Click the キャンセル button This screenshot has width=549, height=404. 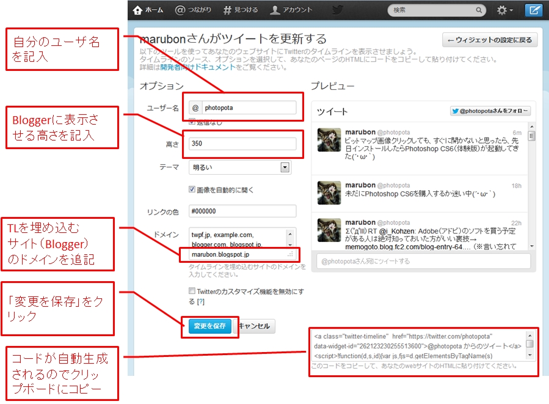[254, 326]
